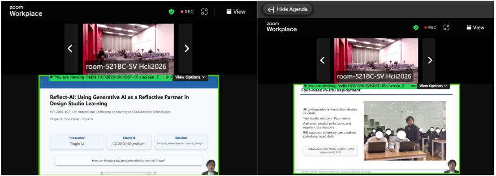Click fullscreen frame icon in left Zoom window

point(204,12)
